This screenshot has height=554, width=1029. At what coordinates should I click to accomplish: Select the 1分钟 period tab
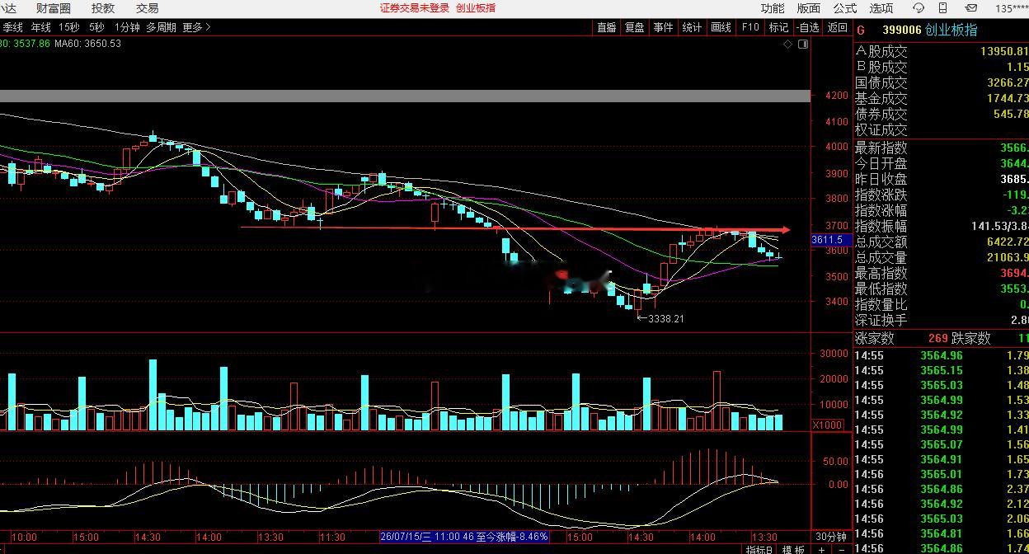pos(127,27)
